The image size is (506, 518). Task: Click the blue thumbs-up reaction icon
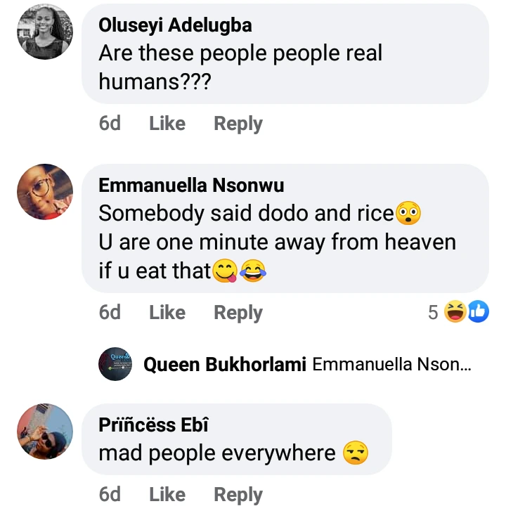pyautogui.click(x=478, y=312)
